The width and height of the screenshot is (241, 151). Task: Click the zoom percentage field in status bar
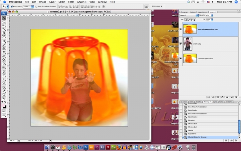12,141
